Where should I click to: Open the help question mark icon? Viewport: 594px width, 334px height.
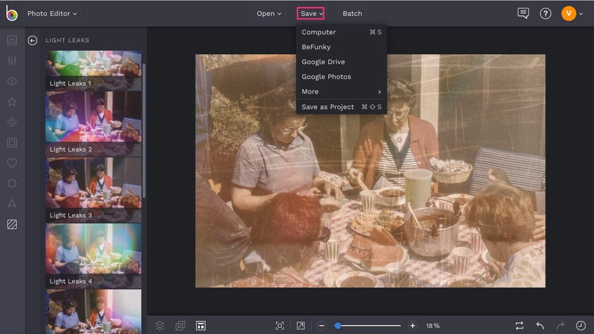click(546, 14)
